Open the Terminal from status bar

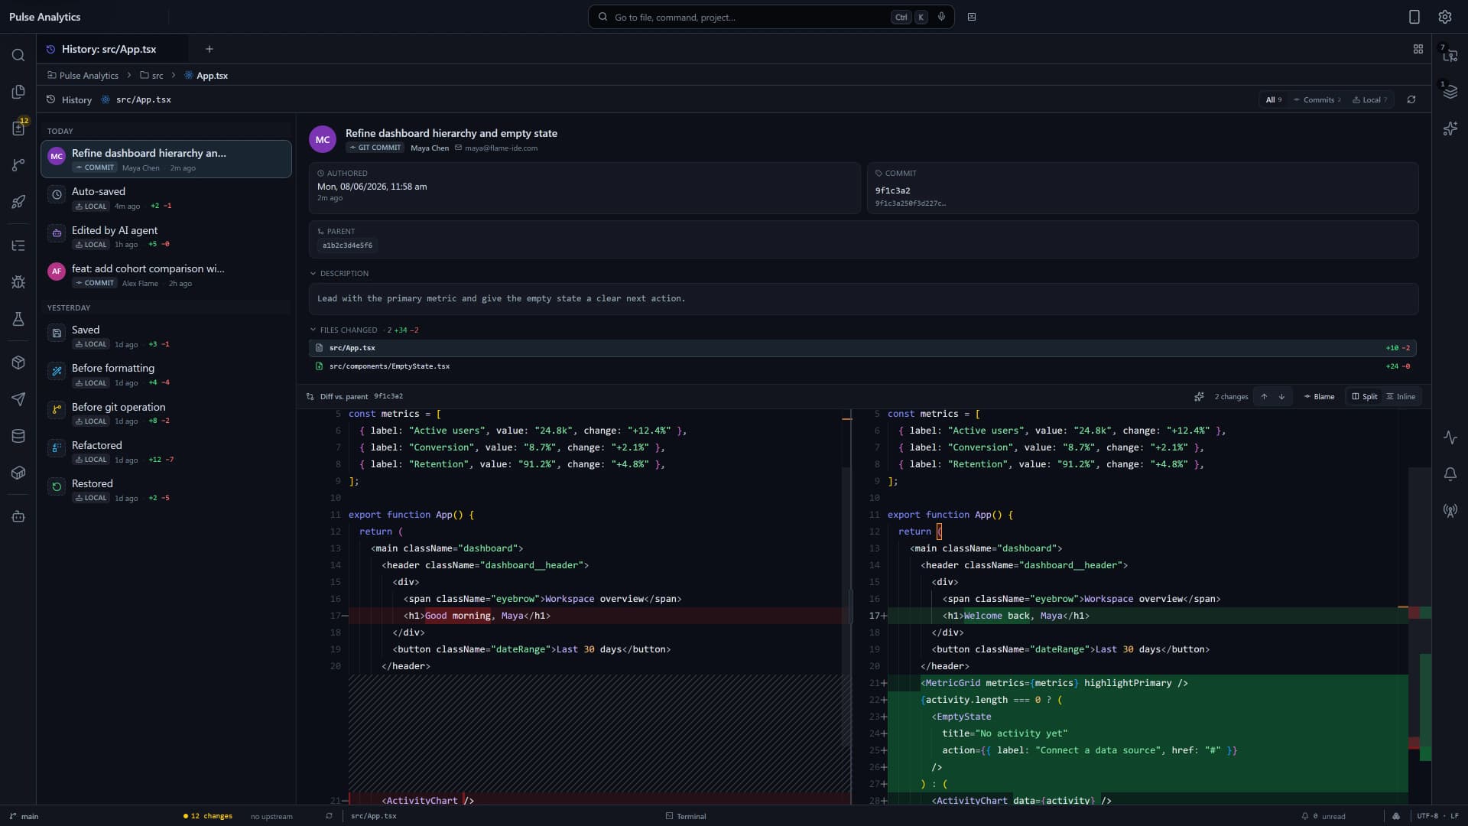(686, 816)
